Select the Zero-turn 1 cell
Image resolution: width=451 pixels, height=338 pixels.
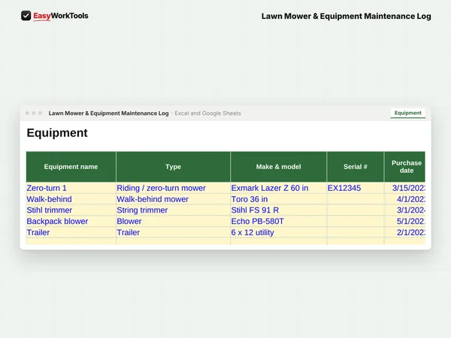coord(71,188)
